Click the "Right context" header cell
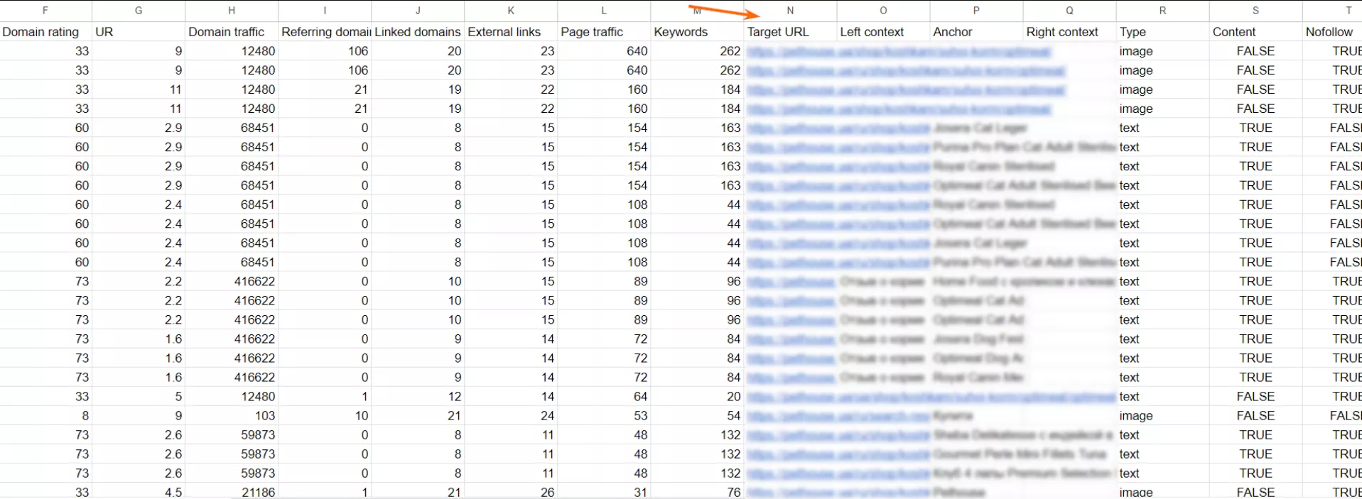The image size is (1362, 499). point(1069,32)
